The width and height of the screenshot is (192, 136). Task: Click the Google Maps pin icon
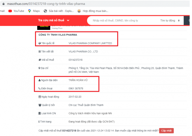click(29, 11)
